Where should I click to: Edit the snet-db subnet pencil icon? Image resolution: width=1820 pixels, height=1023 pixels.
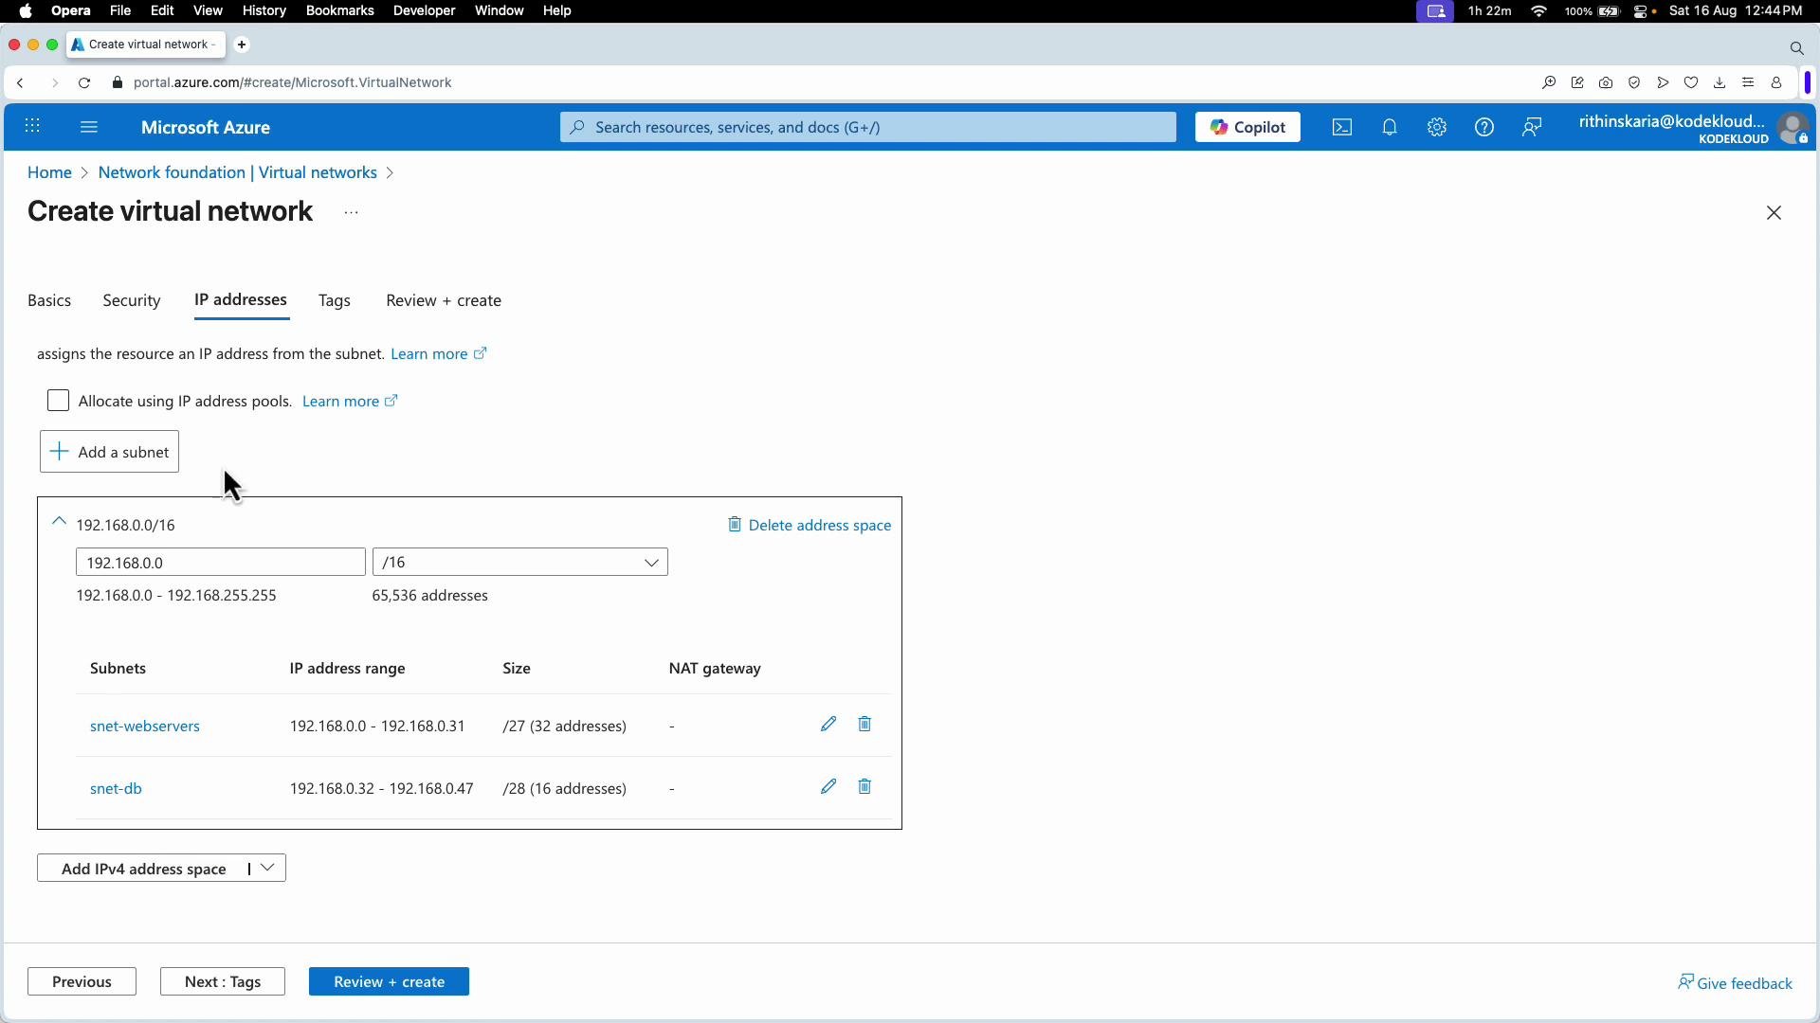[x=828, y=787]
